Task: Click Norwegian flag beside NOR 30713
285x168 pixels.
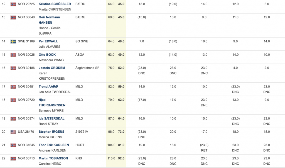Action: [x=13, y=159]
